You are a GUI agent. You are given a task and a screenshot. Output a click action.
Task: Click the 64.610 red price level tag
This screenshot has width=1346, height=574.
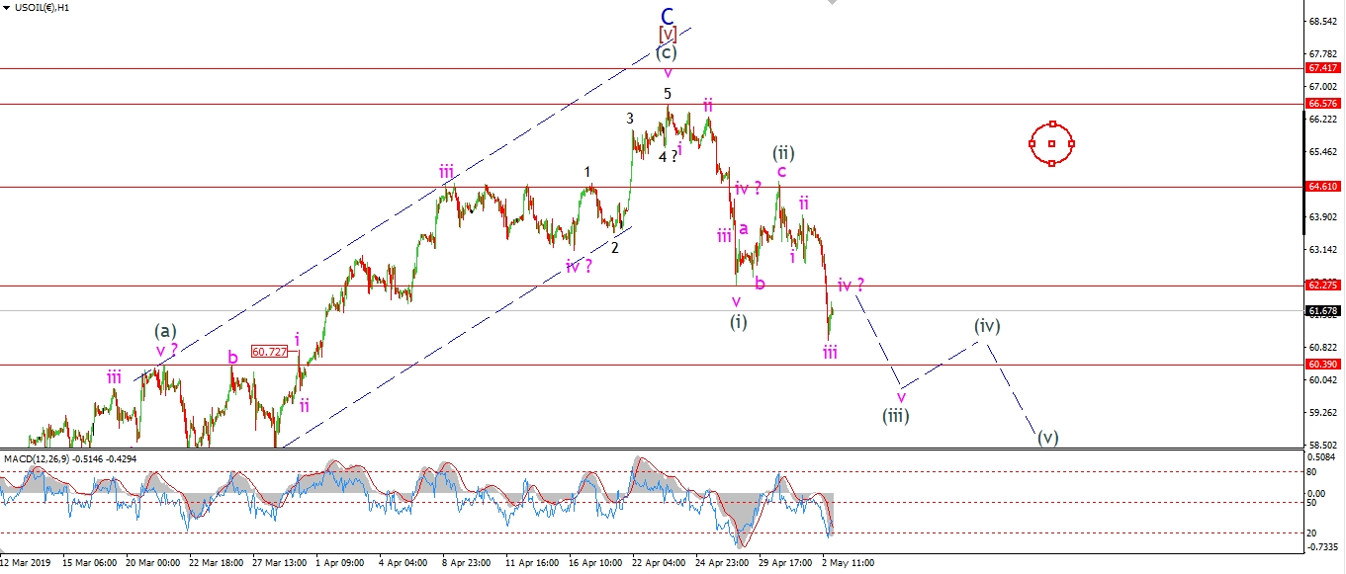coord(1323,186)
